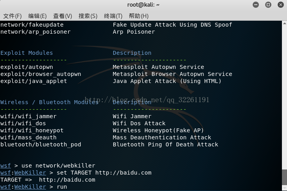This screenshot has width=287, height=191.
Task: Open the 搜索(S) menu
Action: tap(88, 16)
